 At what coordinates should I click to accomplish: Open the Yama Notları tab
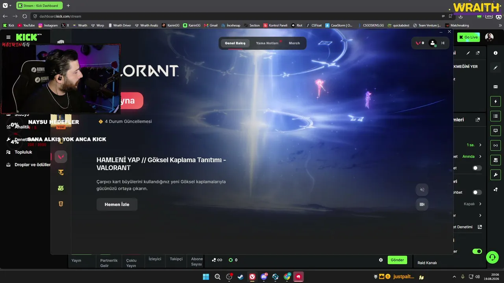click(x=267, y=43)
